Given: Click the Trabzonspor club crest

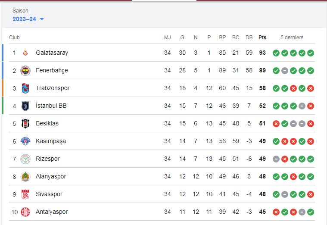Looking at the screenshot, I should tap(25, 88).
